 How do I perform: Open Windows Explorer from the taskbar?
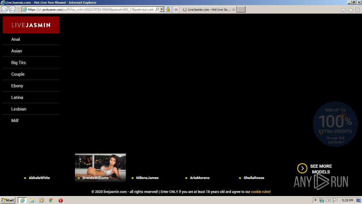(x=32, y=200)
